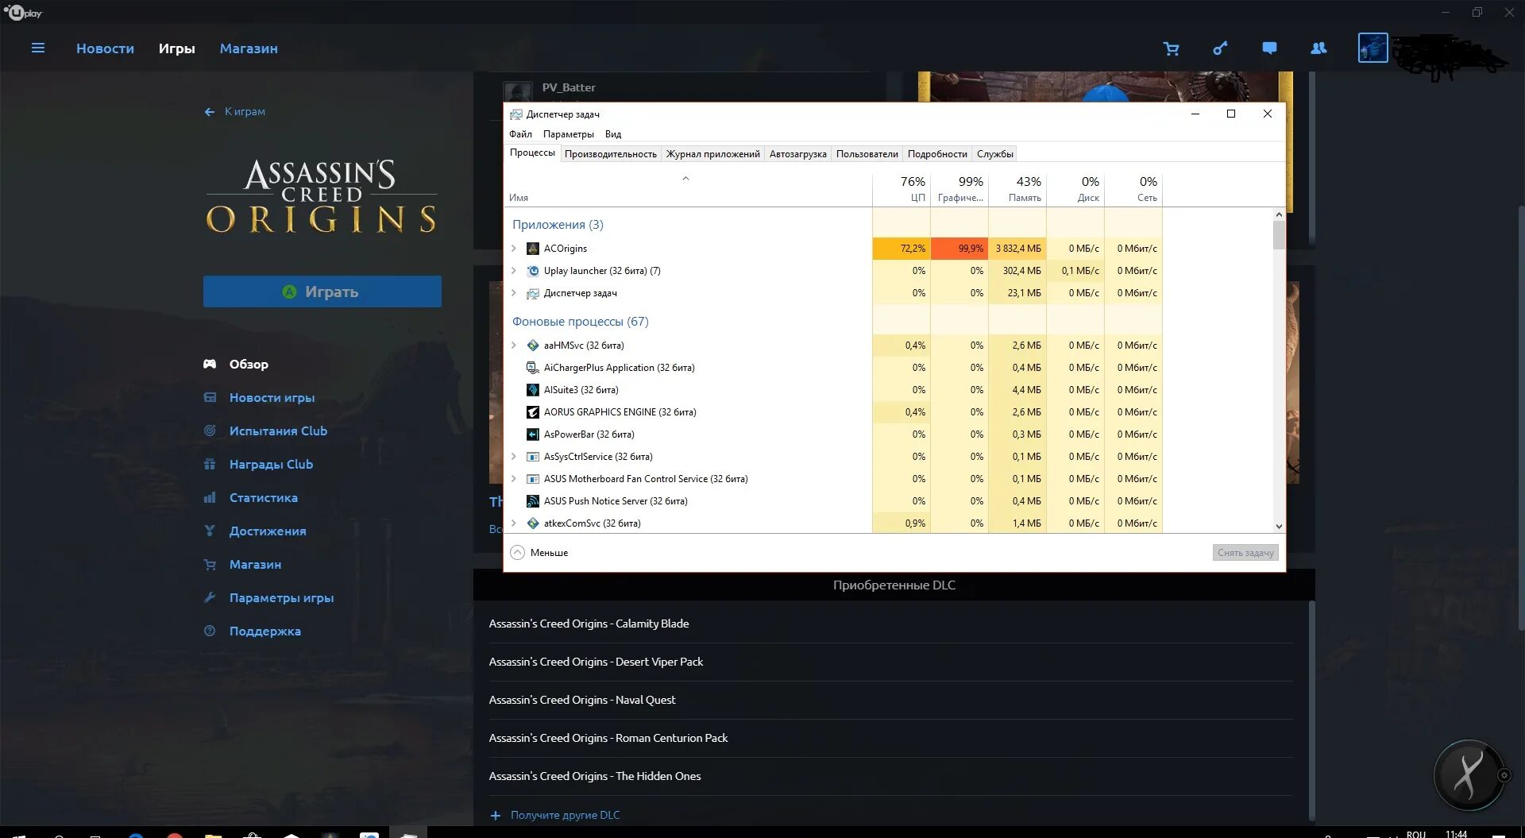Viewport: 1525px width, 838px height.
Task: Switch to the Журнал приложений tab
Action: [x=713, y=154]
